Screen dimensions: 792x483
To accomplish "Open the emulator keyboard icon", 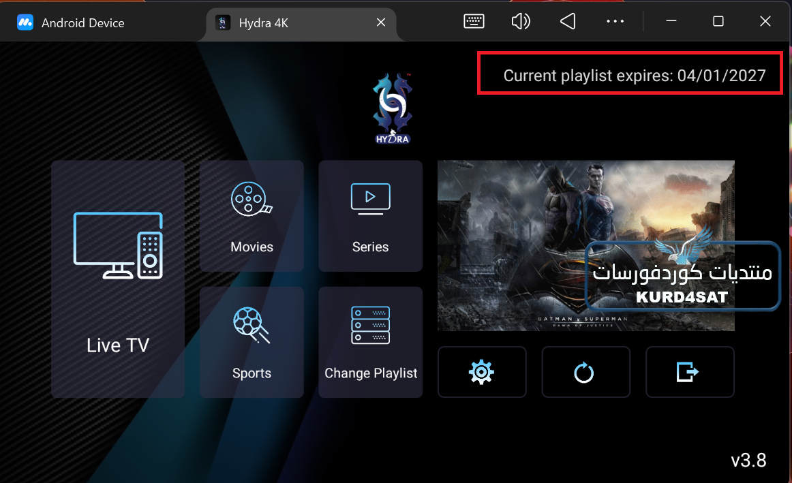I will pos(474,21).
